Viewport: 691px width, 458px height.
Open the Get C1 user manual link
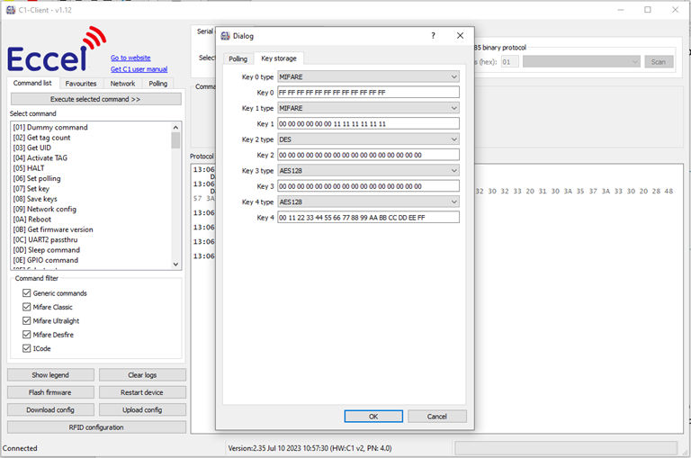coord(139,69)
